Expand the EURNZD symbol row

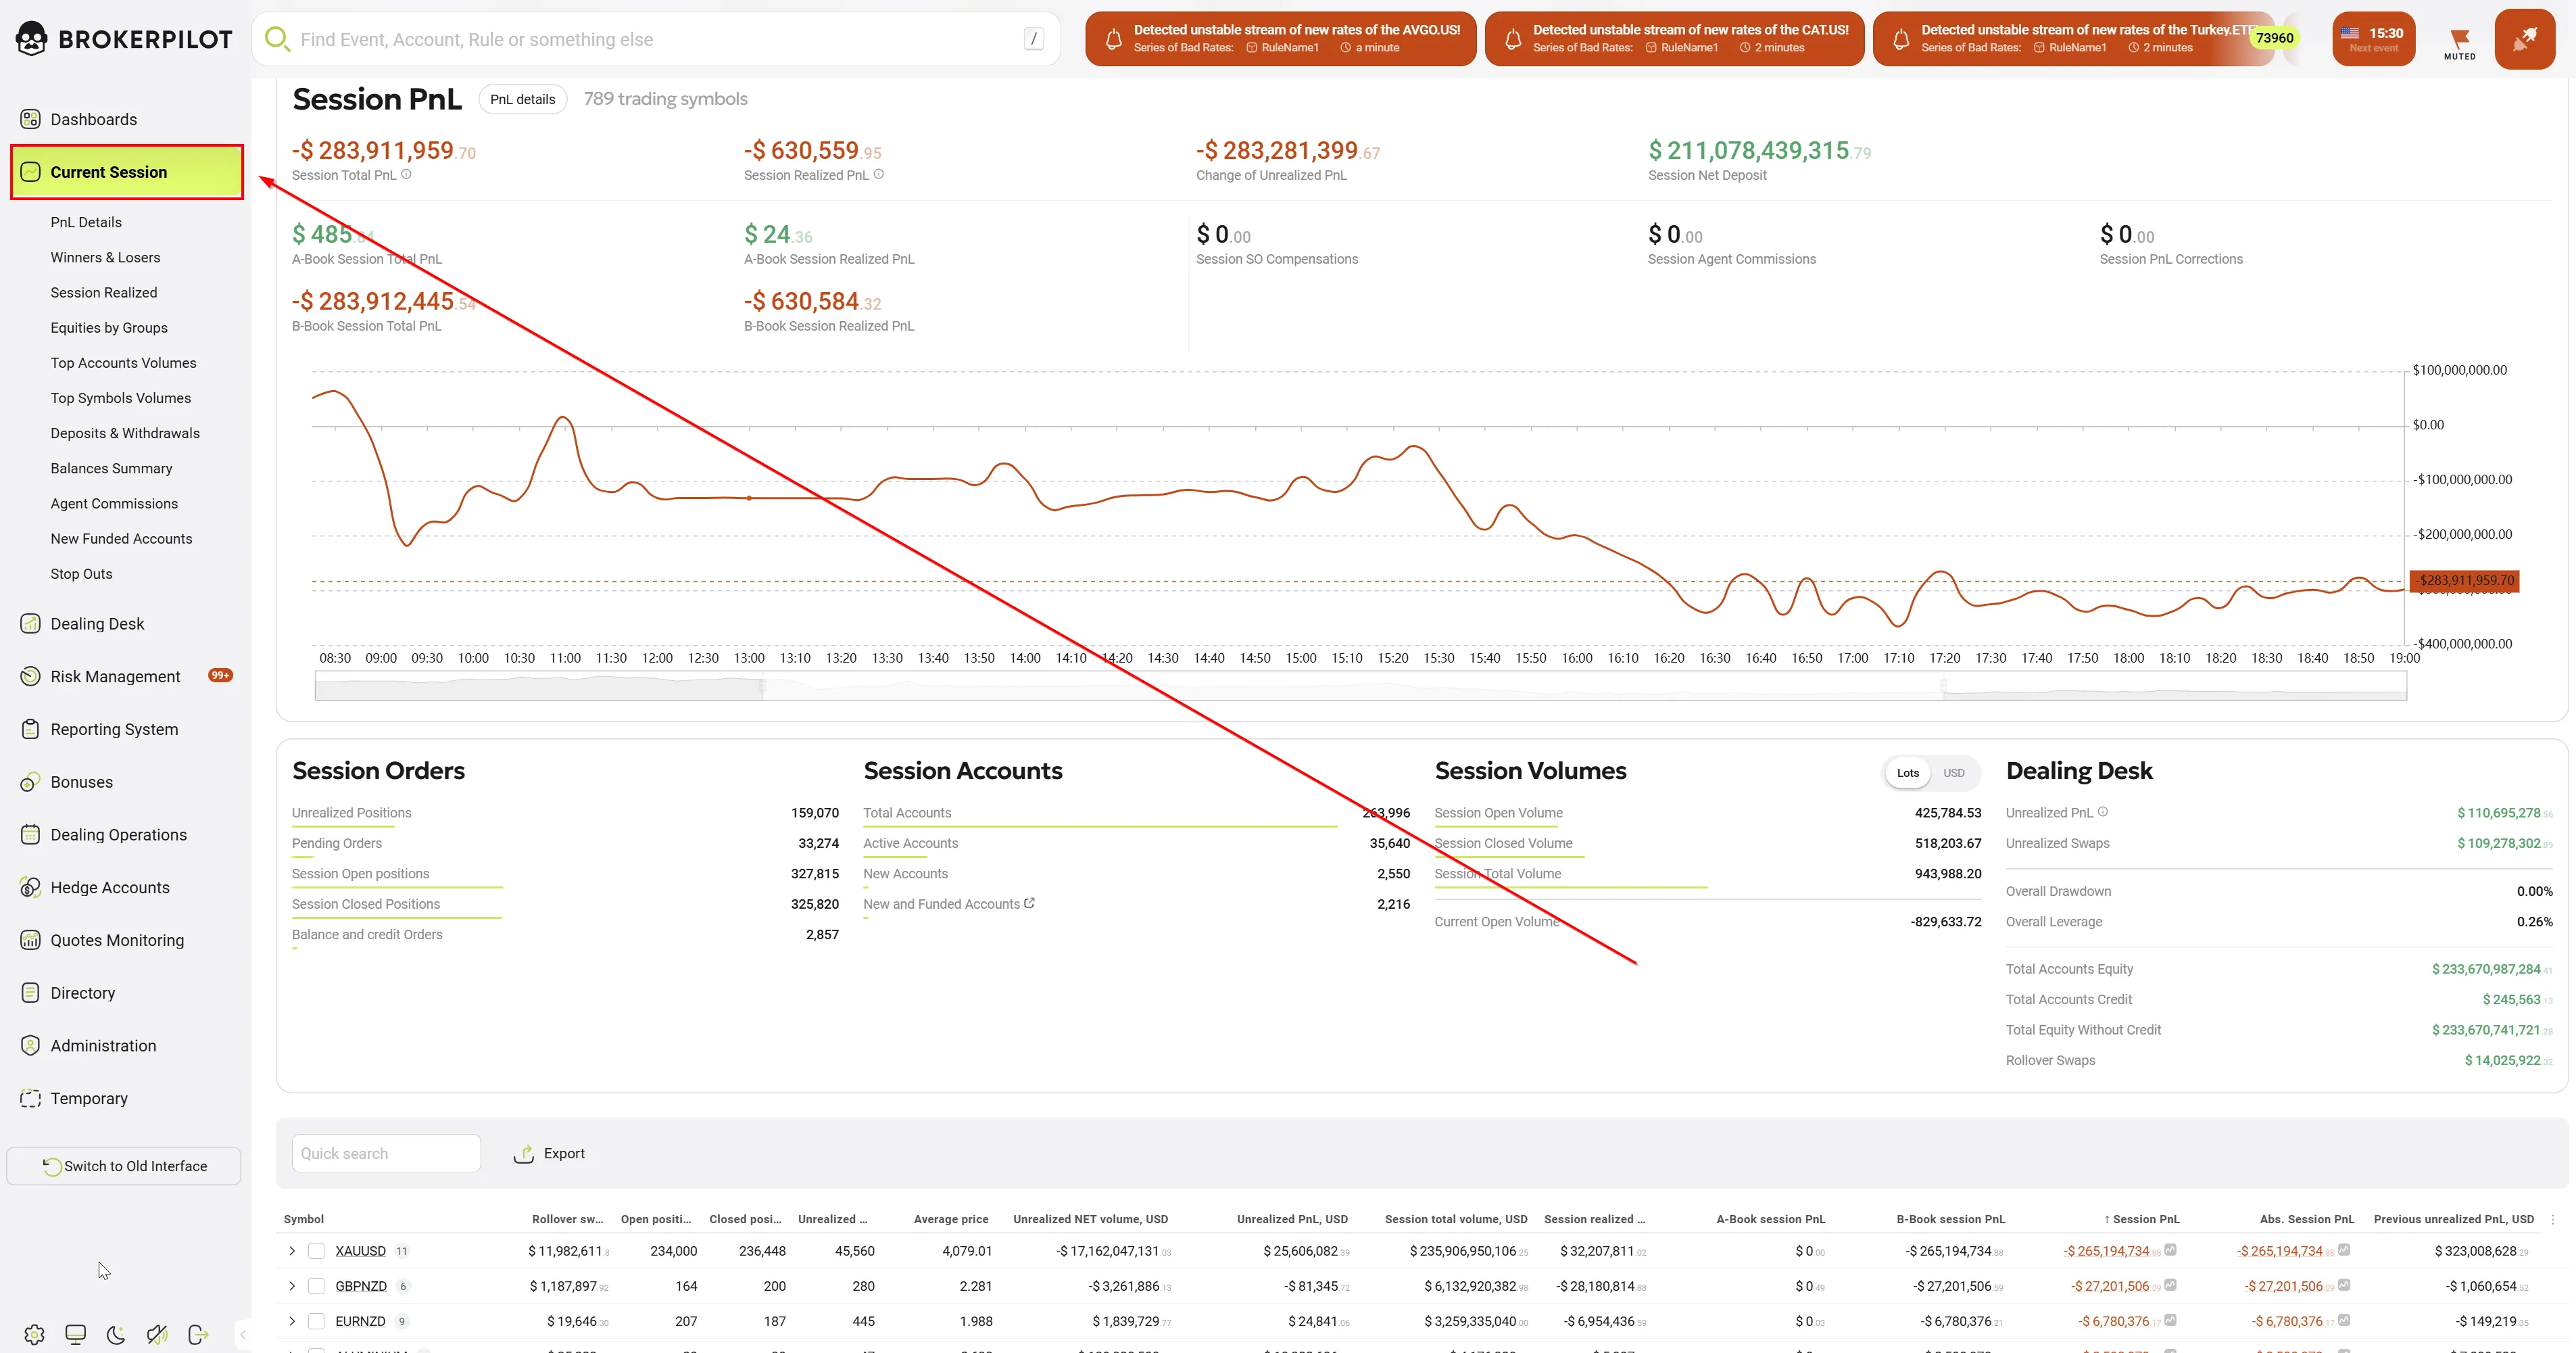click(x=292, y=1321)
